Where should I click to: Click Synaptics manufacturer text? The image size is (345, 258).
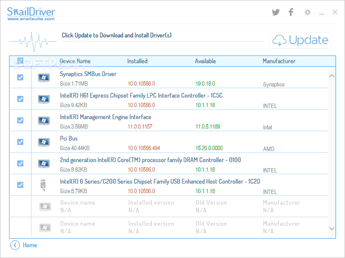[x=274, y=84]
